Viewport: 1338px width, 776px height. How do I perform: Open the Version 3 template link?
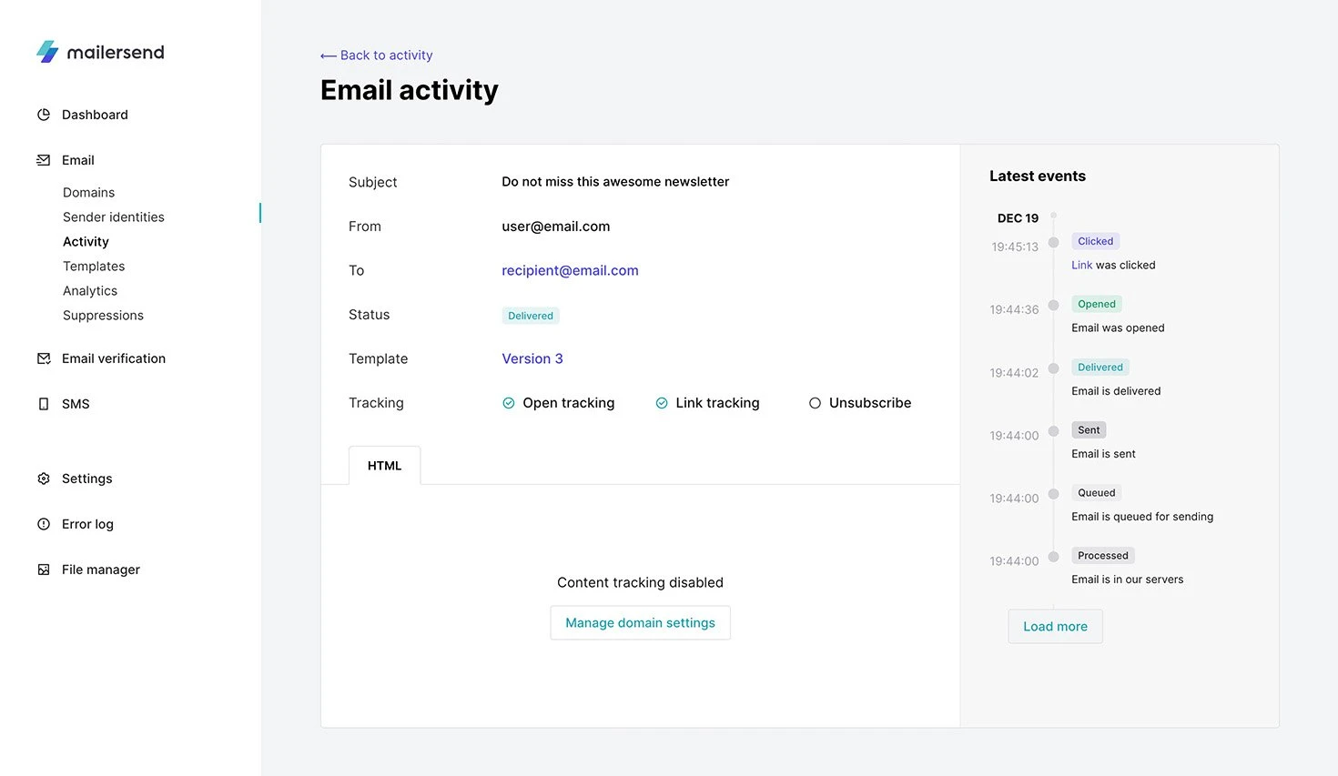[532, 358]
